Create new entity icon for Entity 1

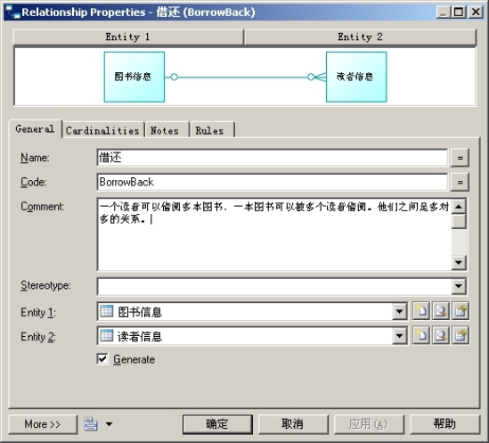421,311
